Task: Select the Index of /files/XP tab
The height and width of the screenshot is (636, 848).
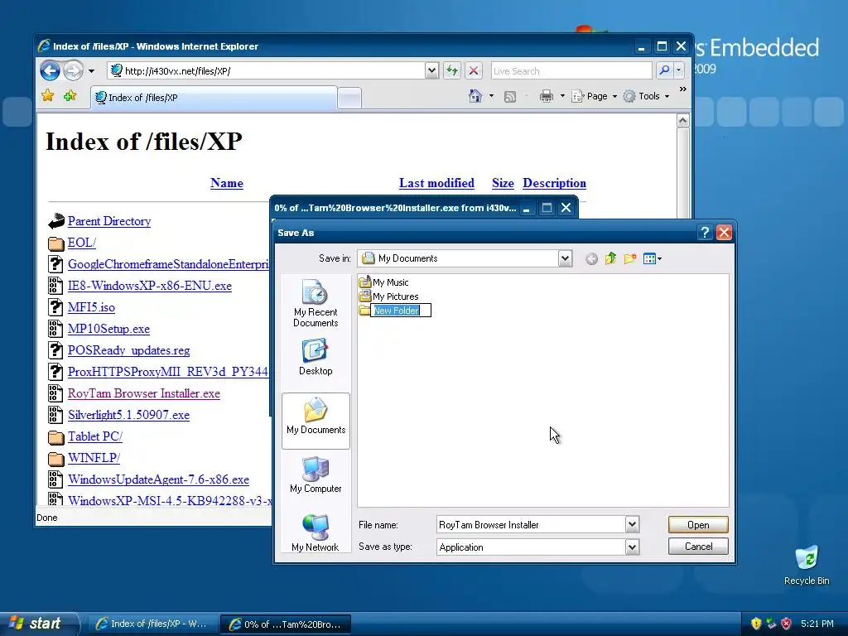Action: (214, 98)
